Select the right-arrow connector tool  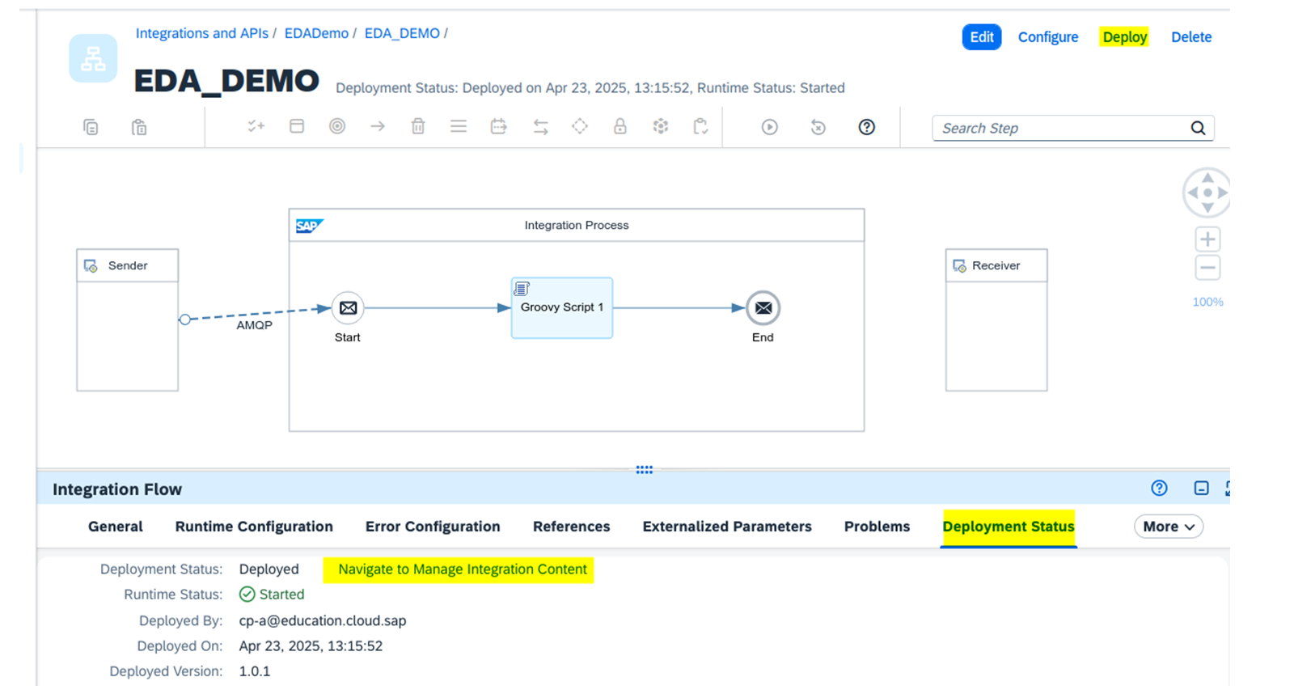tap(378, 126)
